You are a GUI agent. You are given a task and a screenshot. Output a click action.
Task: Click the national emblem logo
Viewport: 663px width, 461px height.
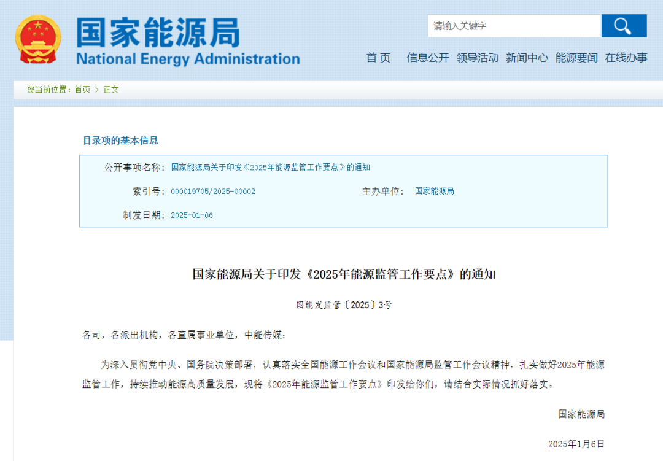coord(38,40)
